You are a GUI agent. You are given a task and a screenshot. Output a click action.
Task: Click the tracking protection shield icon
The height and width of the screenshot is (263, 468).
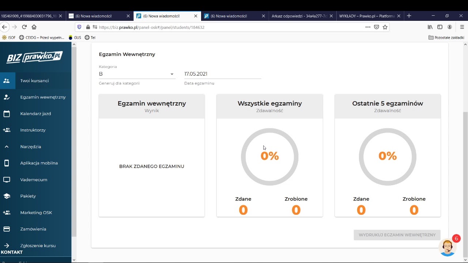click(x=79, y=27)
